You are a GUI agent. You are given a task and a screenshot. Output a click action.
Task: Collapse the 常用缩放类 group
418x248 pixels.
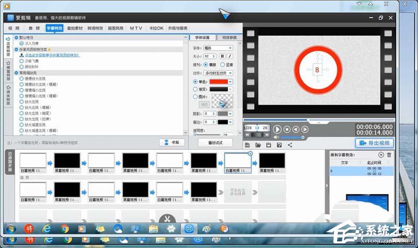[17, 73]
